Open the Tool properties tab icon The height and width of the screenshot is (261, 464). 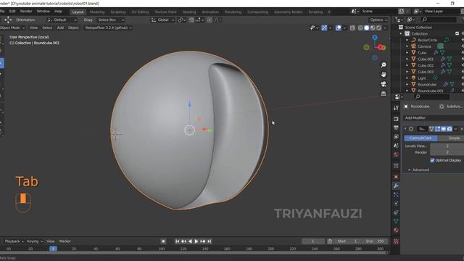(x=396, y=108)
